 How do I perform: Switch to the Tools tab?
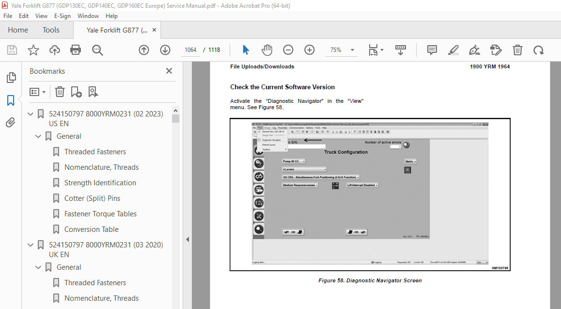(51, 30)
